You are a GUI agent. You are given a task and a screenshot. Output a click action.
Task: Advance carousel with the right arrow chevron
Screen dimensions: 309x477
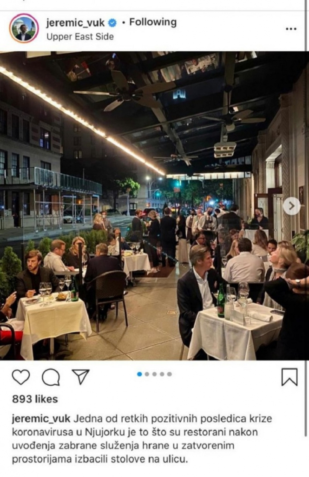coord(292,206)
